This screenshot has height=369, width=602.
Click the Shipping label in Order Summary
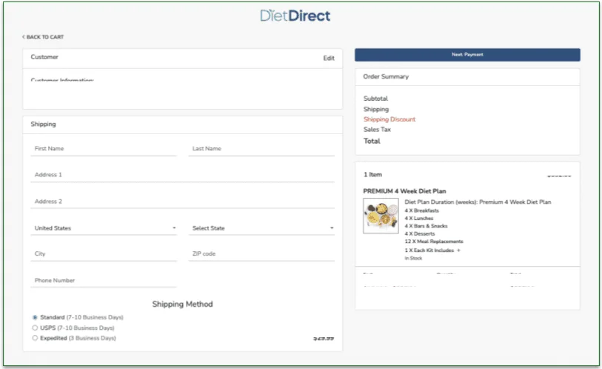point(376,110)
